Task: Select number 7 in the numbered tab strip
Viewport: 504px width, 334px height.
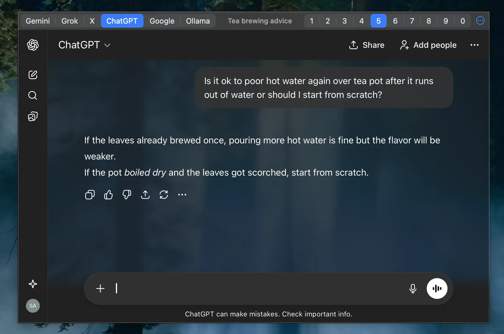Action: tap(412, 21)
